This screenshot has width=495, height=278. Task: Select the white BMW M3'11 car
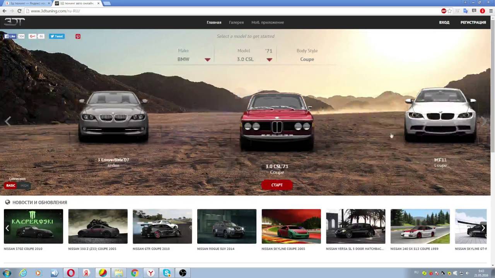440,115
